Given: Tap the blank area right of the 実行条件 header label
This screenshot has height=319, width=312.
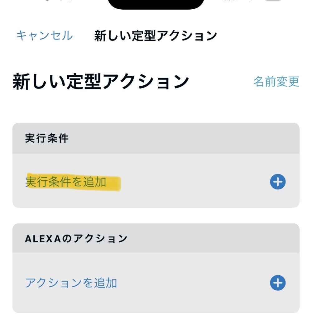Looking at the screenshot, I should pyautogui.click(x=187, y=138).
